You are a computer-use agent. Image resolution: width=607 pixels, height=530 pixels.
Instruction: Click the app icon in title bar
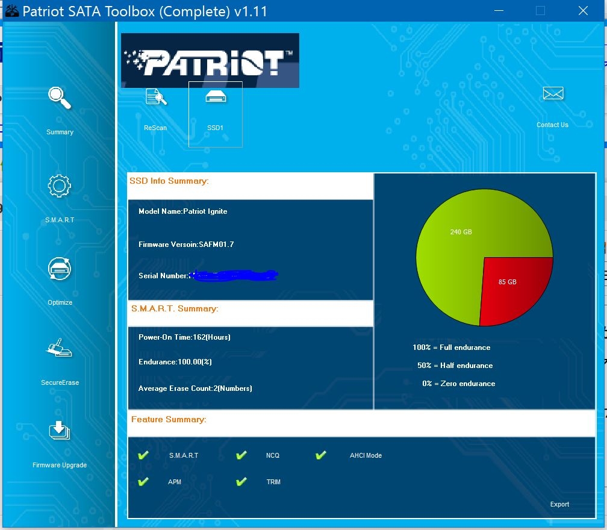point(11,11)
